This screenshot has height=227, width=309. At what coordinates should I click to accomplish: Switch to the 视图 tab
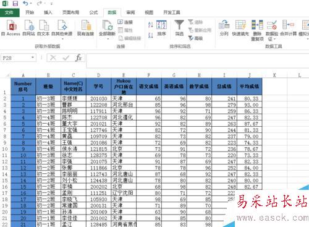(149, 12)
